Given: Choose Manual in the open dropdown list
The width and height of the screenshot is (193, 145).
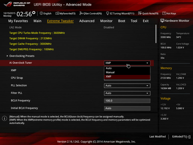Looking at the screenshot, I should (x=127, y=72).
